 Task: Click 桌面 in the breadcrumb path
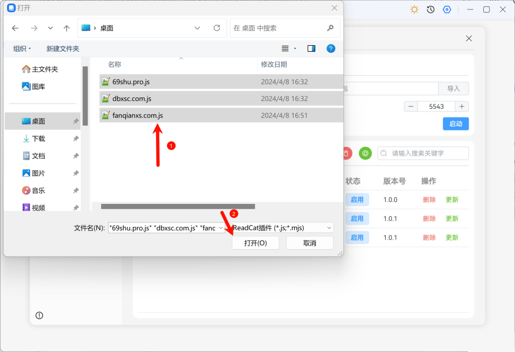coord(104,28)
